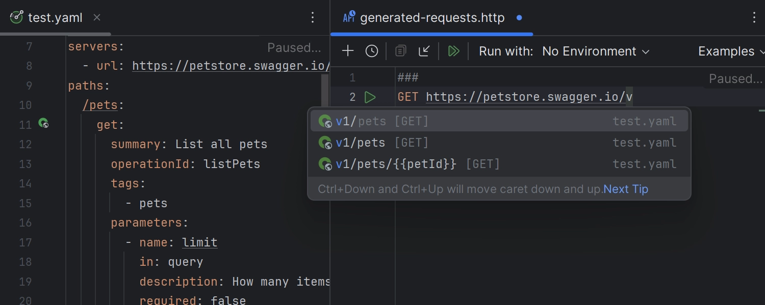
Task: Open the request history clock icon
Action: (x=372, y=51)
